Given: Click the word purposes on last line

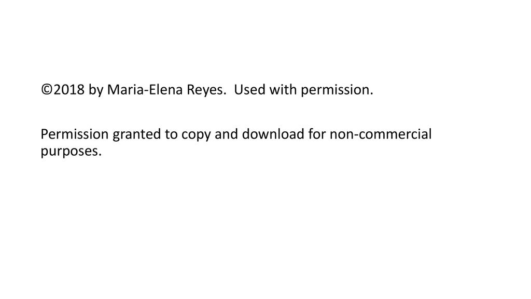Looking at the screenshot, I should click(x=69, y=152).
